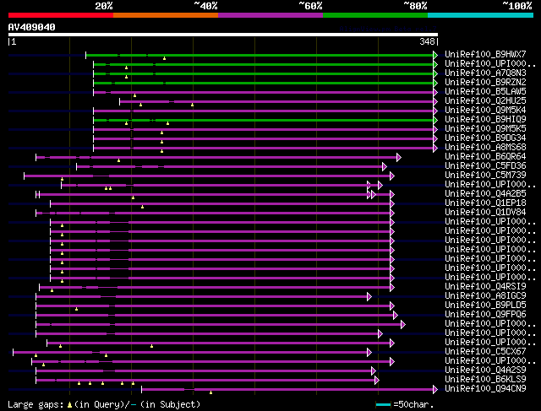Viewport: 541px width, 411px height.
Task: Select the UniRef100_B9DG34 label
Action: (485, 138)
